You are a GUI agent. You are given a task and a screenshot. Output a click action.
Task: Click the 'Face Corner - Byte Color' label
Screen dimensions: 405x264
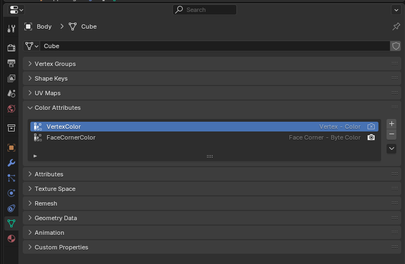point(325,137)
